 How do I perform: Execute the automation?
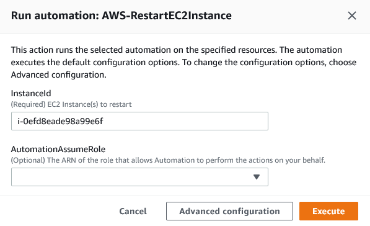click(x=328, y=211)
